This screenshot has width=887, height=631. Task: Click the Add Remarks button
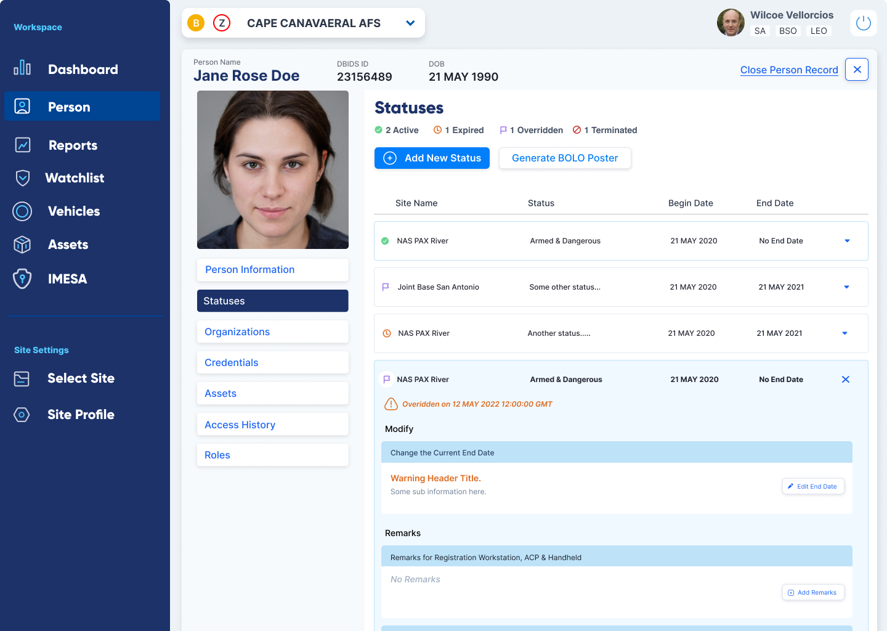point(813,592)
